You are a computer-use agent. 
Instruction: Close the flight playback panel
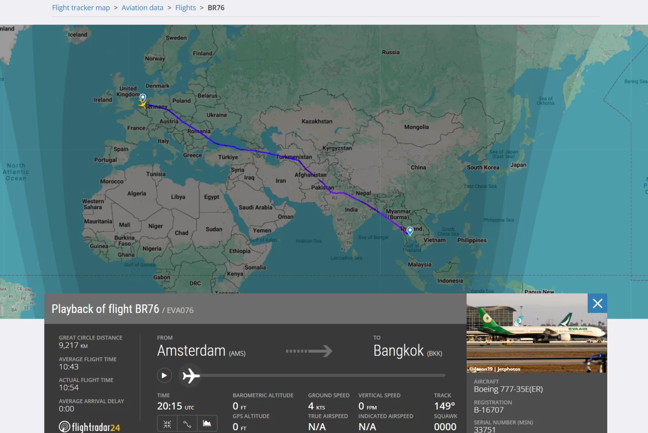point(597,303)
